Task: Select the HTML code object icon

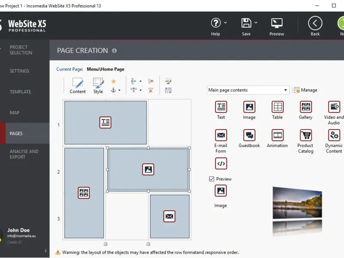Action: tap(221, 163)
